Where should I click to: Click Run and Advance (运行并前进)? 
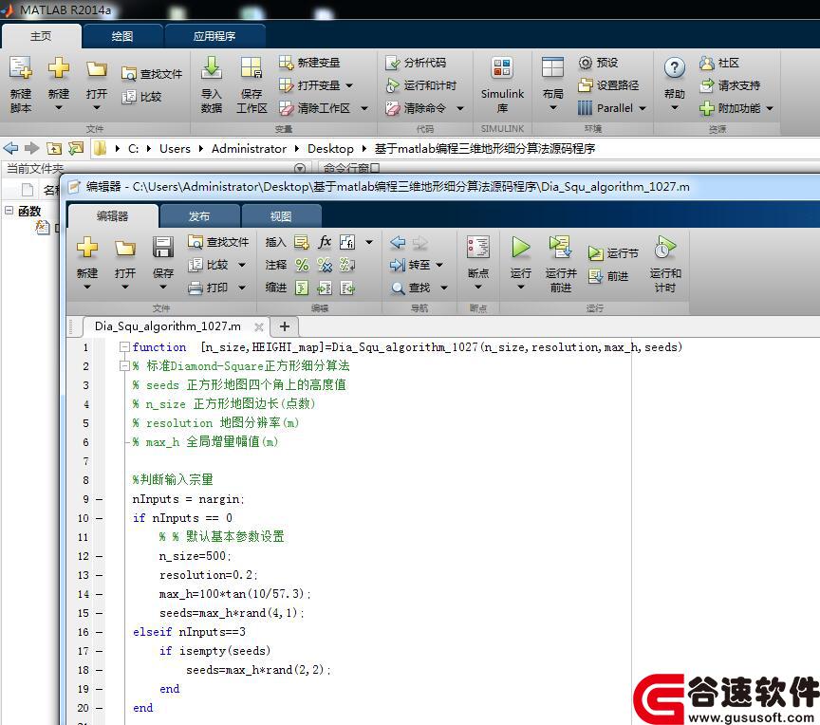pyautogui.click(x=561, y=263)
